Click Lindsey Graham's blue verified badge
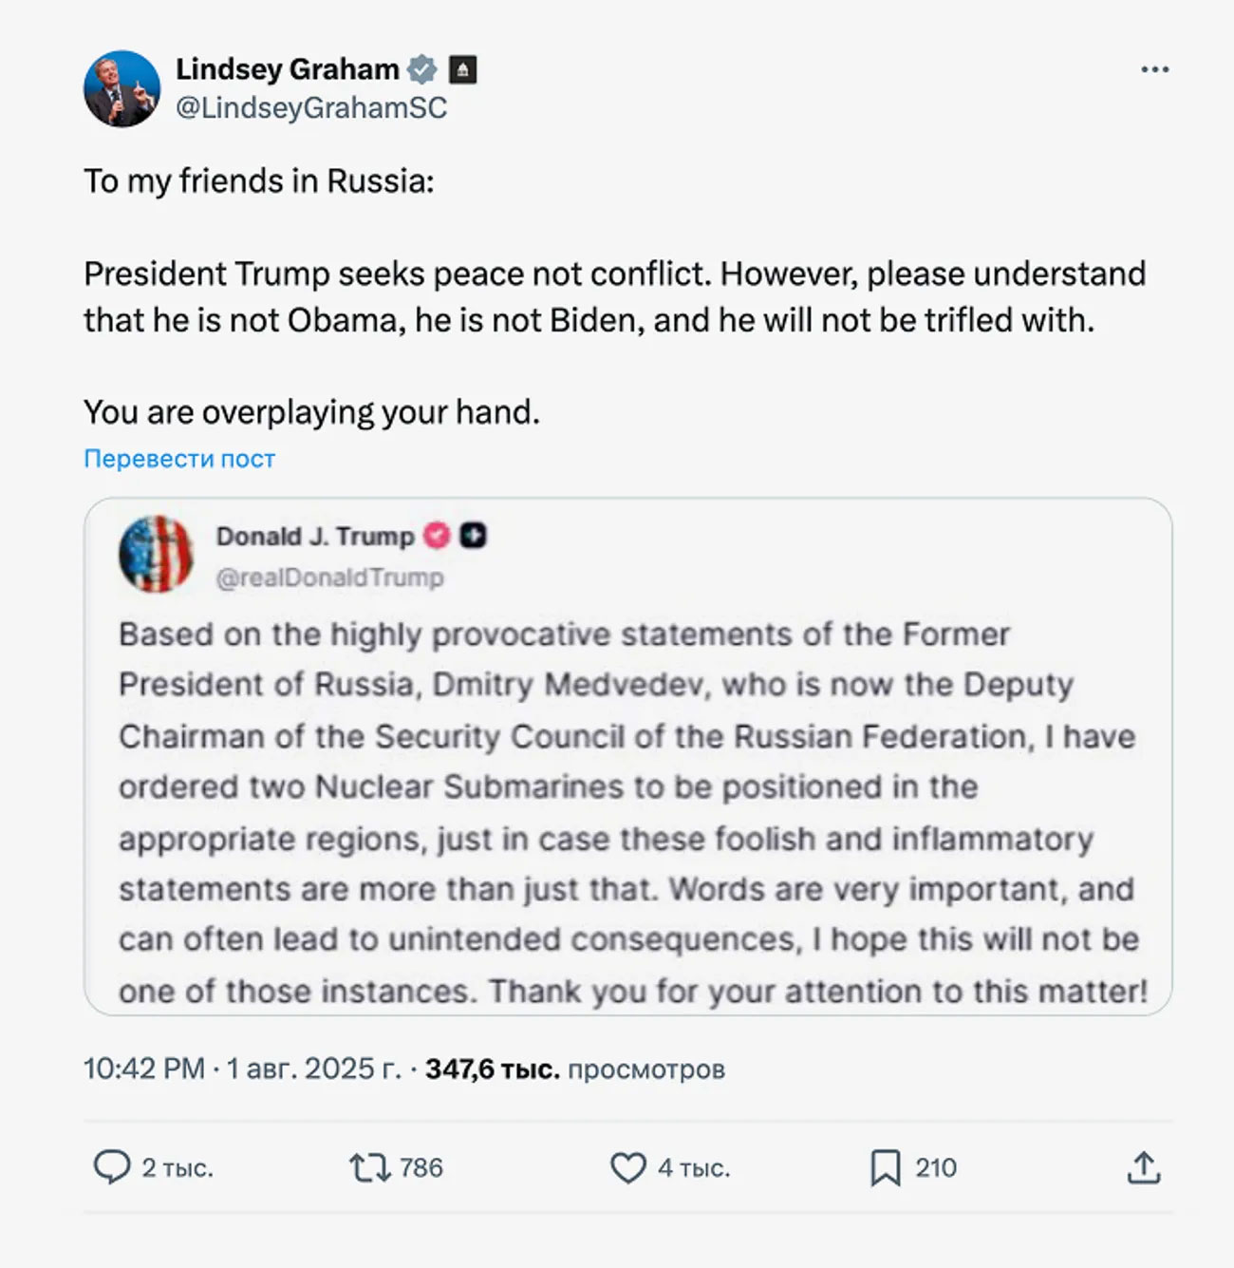The width and height of the screenshot is (1234, 1268). 422,69
